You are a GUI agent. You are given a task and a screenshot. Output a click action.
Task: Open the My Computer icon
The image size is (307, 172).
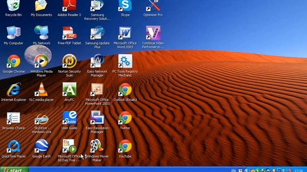click(13, 33)
